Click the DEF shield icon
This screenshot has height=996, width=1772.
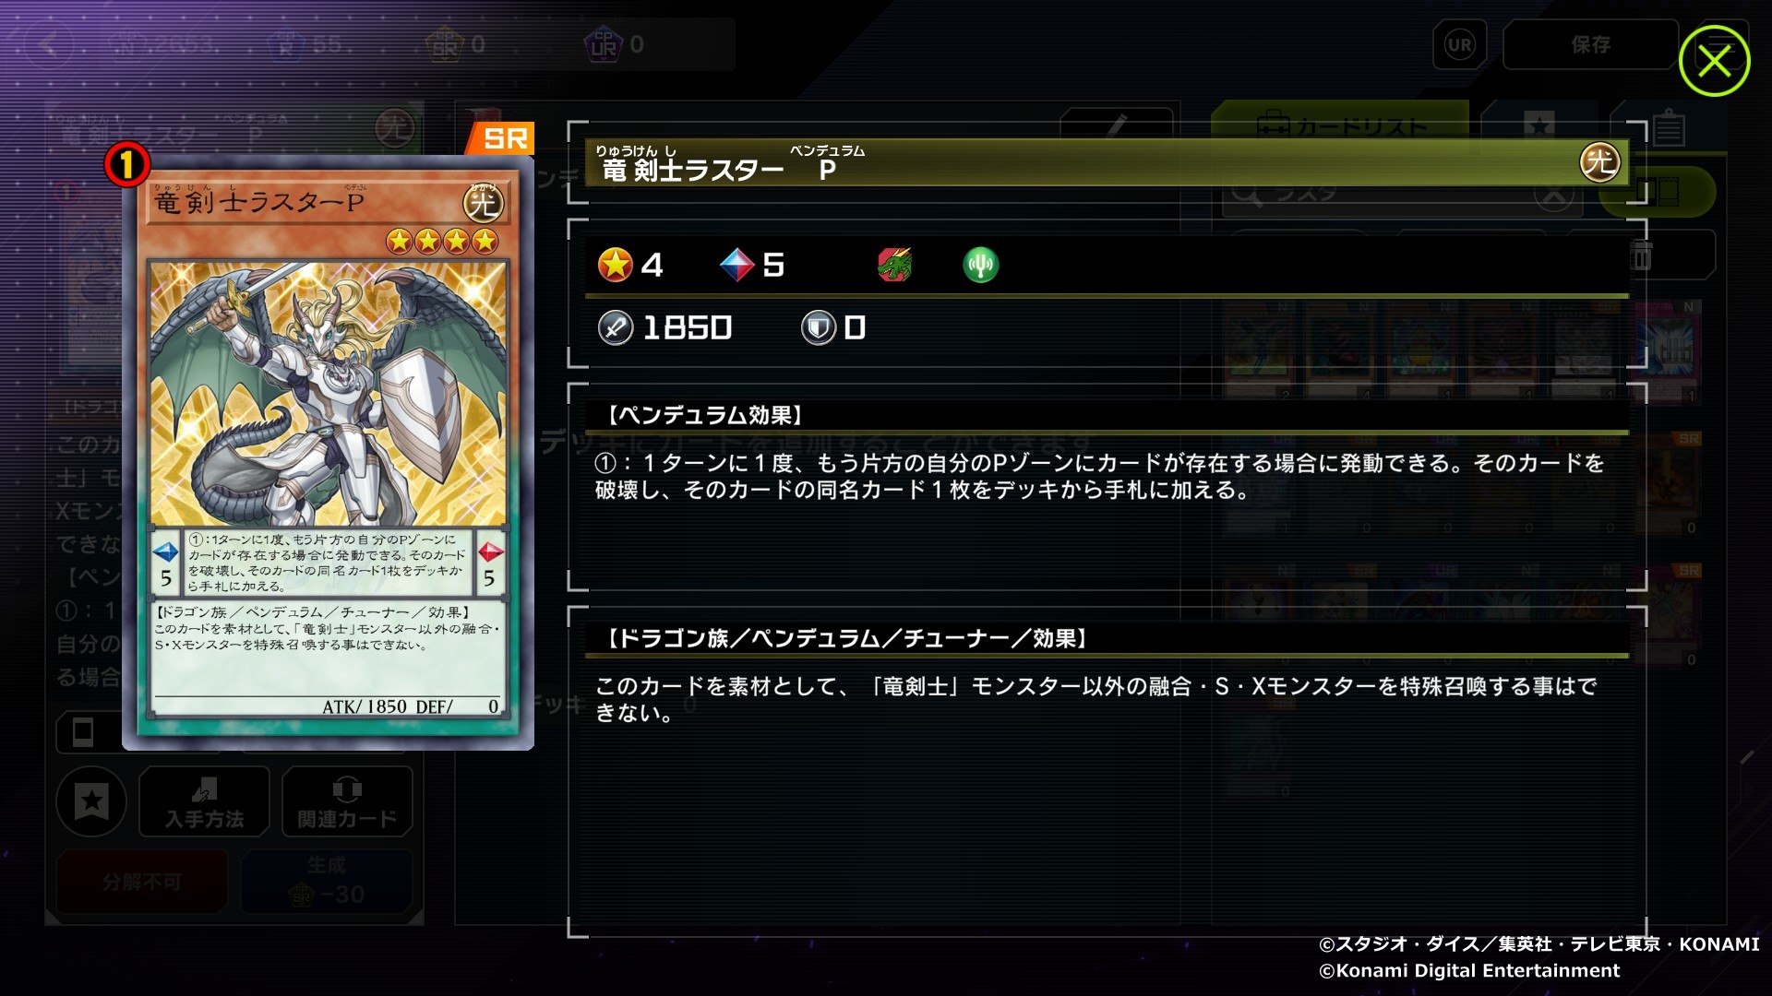click(818, 327)
